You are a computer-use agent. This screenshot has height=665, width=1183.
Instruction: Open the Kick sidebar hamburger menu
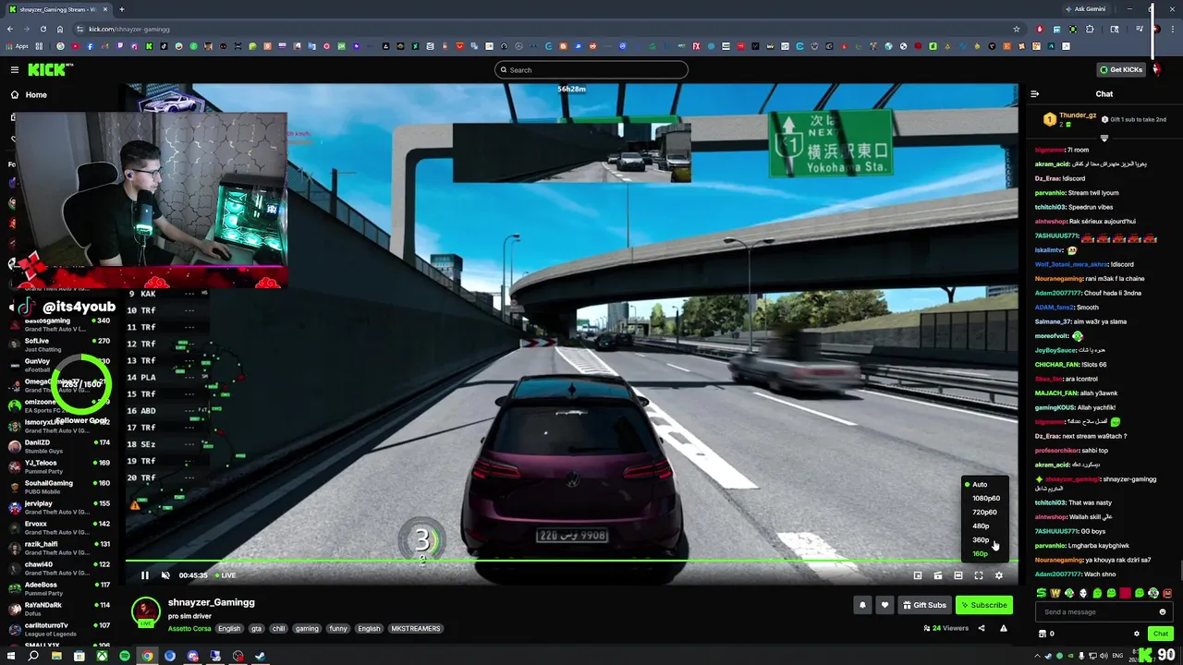pyautogui.click(x=15, y=69)
